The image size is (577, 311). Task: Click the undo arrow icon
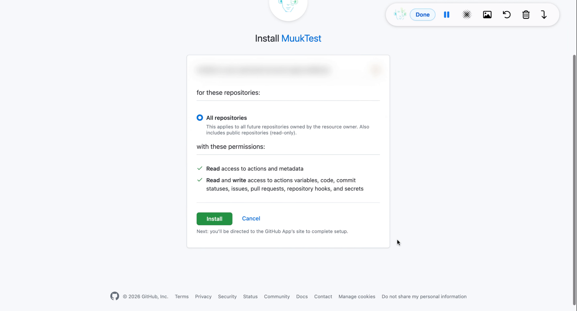507,15
